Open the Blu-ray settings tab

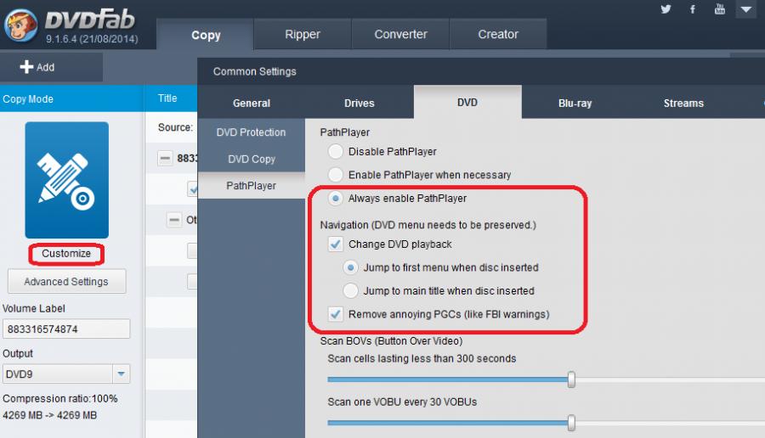point(575,103)
